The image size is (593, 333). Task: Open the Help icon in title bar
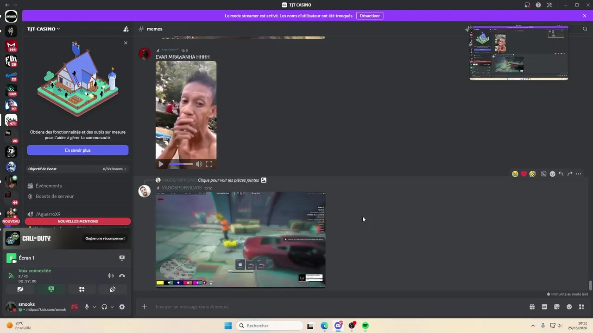click(538, 5)
